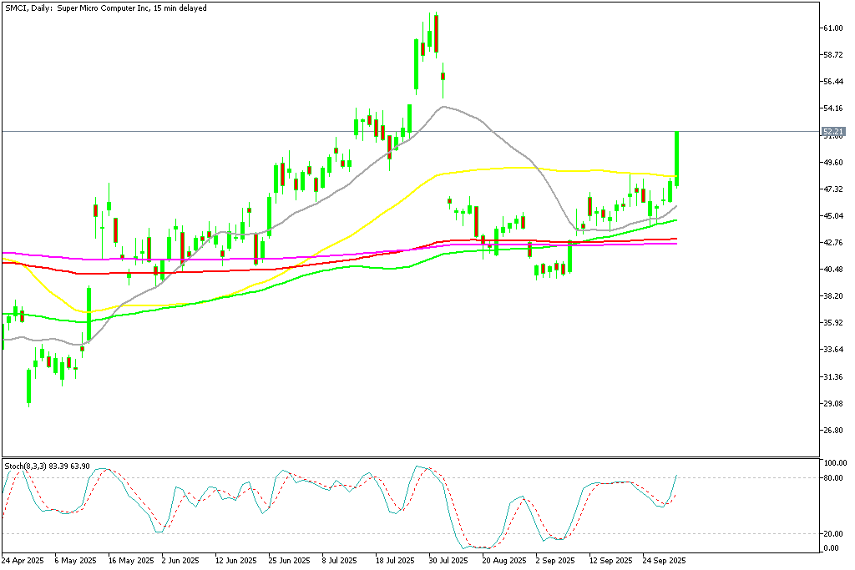Click the 2 Sep 2025 date label
Screen dimensions: 855x570
pos(554,561)
